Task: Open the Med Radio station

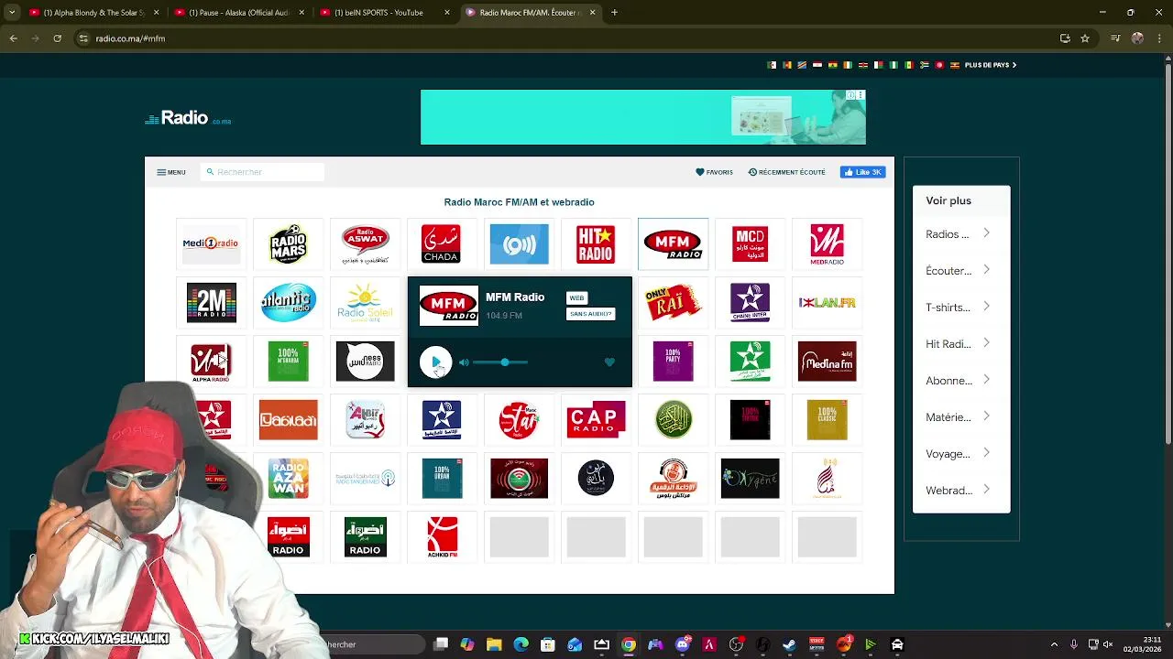Action: click(x=827, y=243)
